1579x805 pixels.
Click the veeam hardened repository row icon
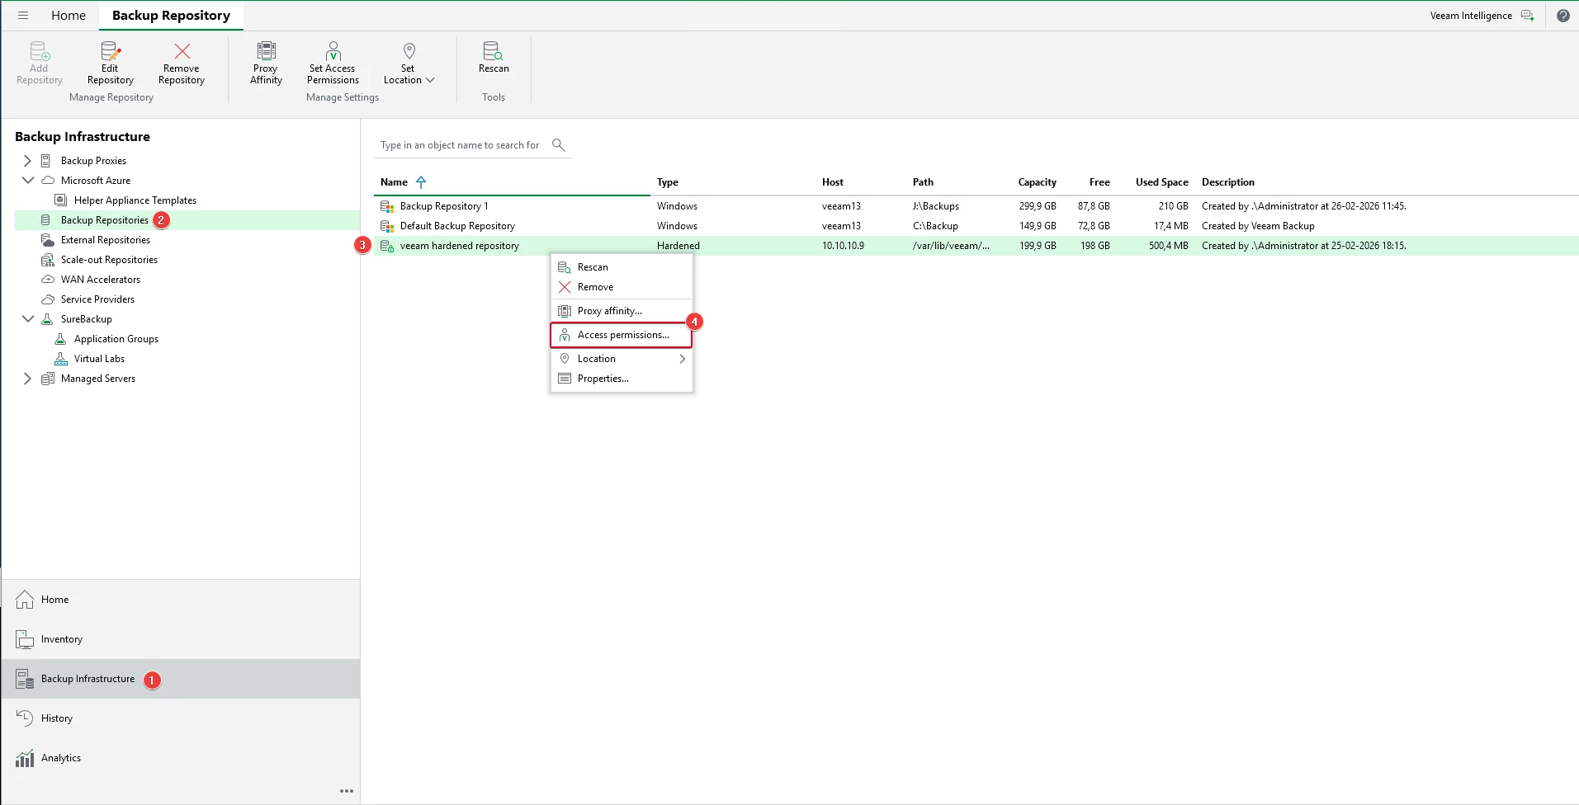387,246
